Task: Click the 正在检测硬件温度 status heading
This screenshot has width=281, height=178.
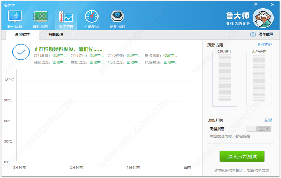Action: pyautogui.click(x=68, y=49)
